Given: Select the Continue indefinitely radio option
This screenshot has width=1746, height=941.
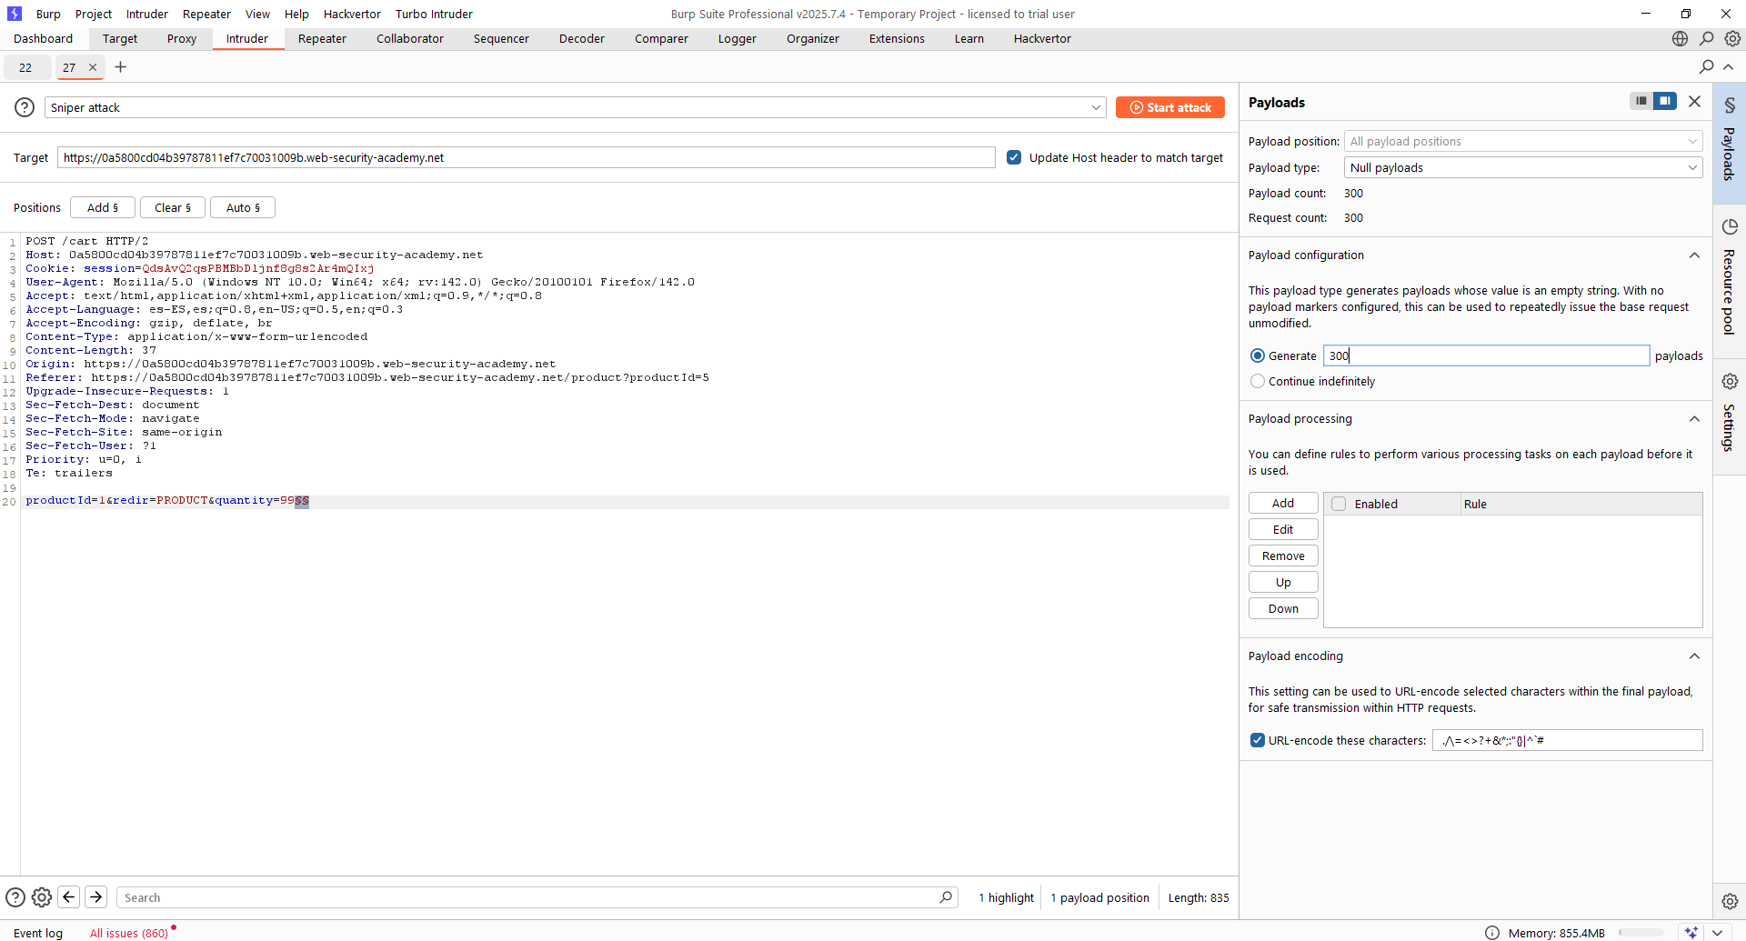Looking at the screenshot, I should pos(1258,381).
